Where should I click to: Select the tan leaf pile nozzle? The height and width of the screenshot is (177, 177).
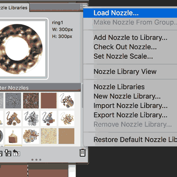[x=31, y=136]
